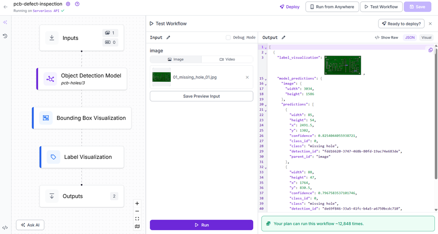Collapse the image object on line 16
Viewport: 438px width, 234px height.
click(x=265, y=84)
